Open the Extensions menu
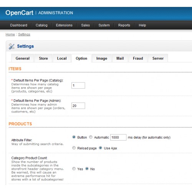 click(x=64, y=25)
